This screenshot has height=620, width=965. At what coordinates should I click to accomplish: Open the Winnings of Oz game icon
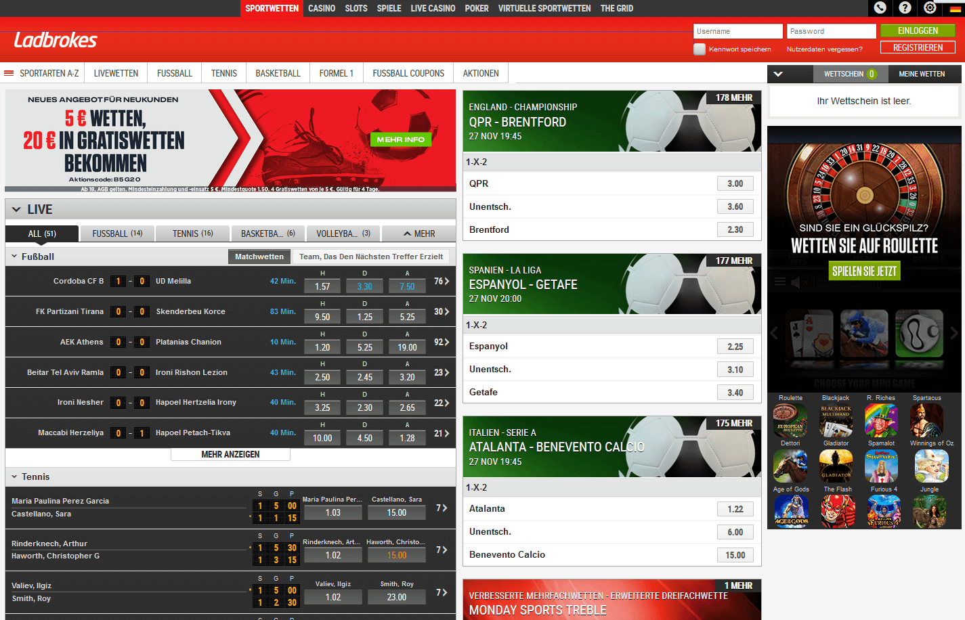click(x=932, y=466)
